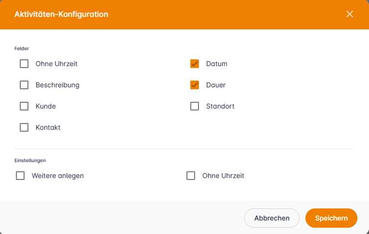Click the Weitere anlegen label text

[x=58, y=176]
